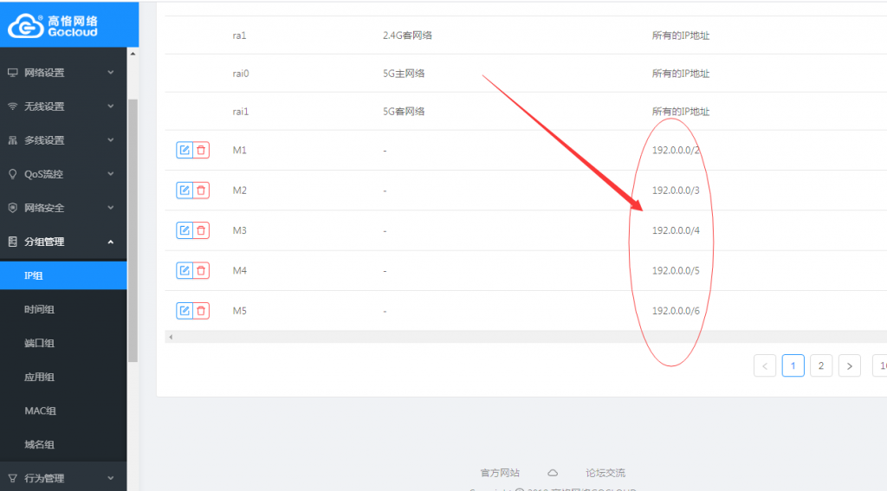Viewport: 887px width, 491px height.
Task: Expand the 网络安全 menu chevron
Action: (x=111, y=208)
